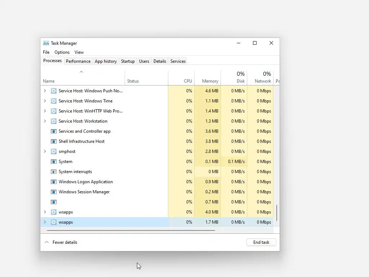This screenshot has height=277, width=369.
Task: Click the Service Host: Workstation name text
Action: (83, 121)
